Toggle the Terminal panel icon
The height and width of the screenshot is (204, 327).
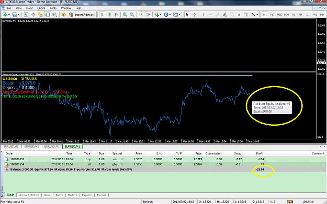tap(48, 15)
